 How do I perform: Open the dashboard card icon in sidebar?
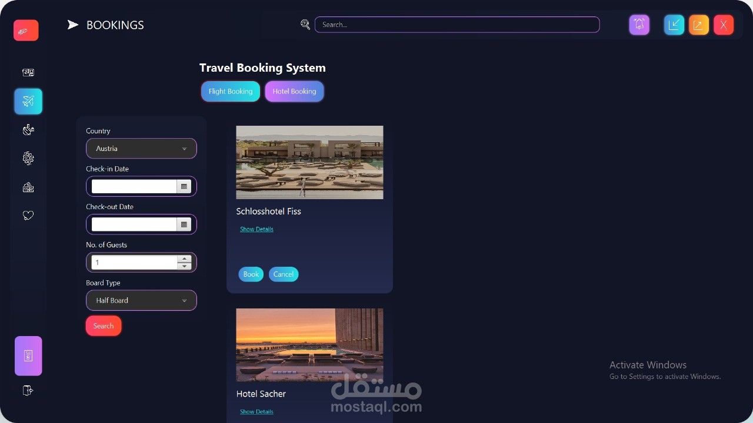click(x=28, y=73)
